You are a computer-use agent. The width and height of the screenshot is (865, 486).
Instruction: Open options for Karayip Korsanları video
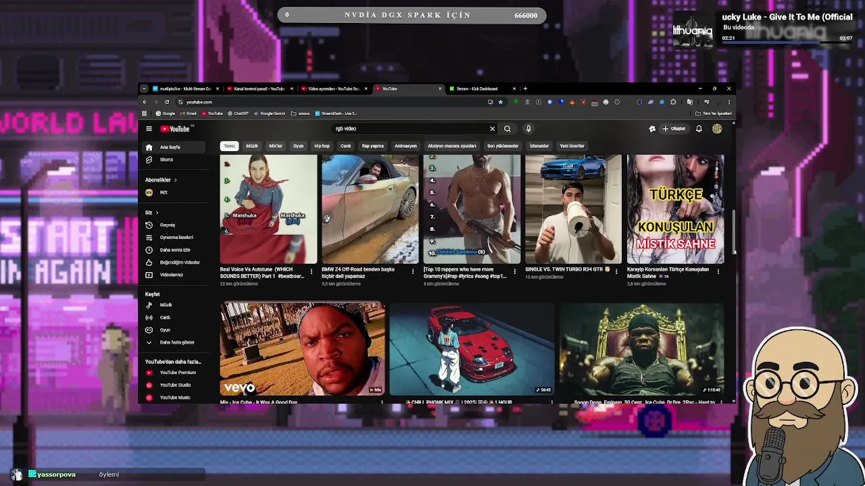click(718, 271)
